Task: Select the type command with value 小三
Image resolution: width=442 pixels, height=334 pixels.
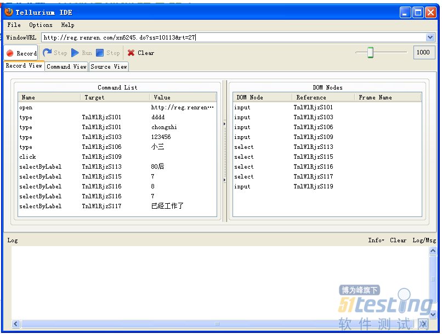Action: 117,147
